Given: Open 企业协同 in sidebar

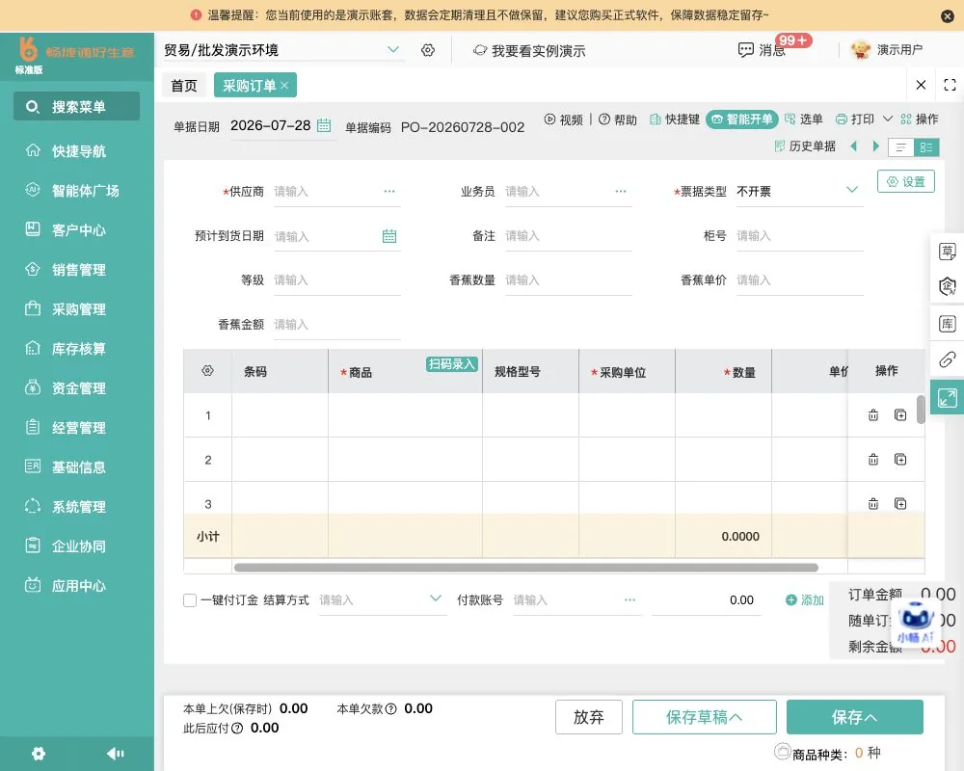Looking at the screenshot, I should click(x=77, y=546).
